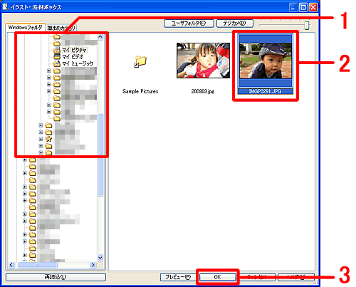Click the 再読込(L) reload button
This screenshot has width=356, height=287.
coord(56,277)
